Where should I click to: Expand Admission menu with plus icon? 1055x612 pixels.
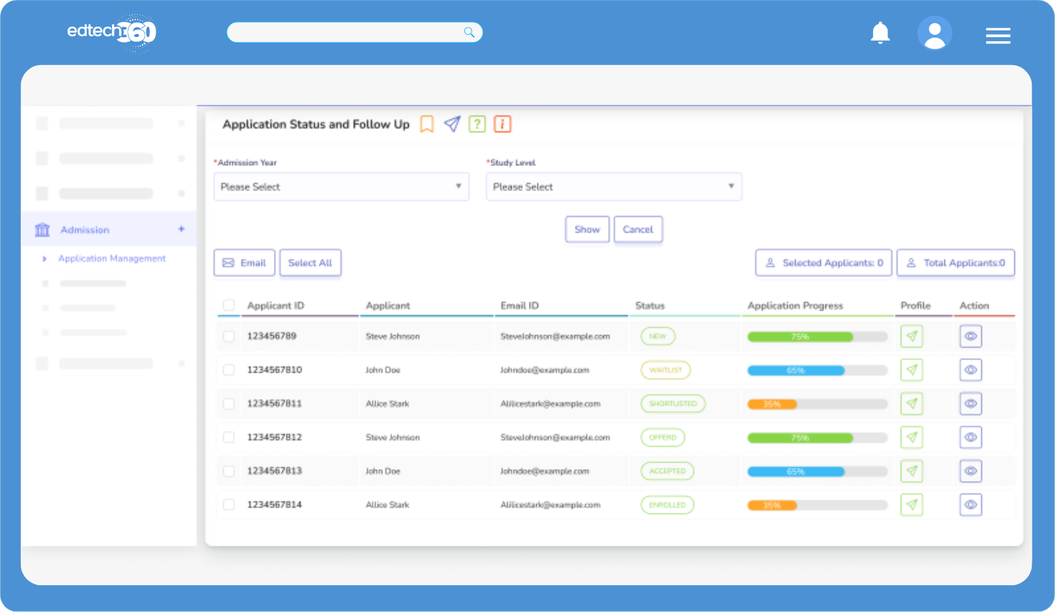pyautogui.click(x=181, y=229)
